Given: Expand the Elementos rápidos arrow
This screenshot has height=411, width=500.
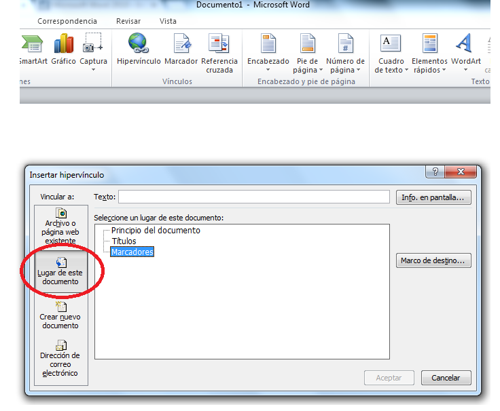Looking at the screenshot, I should click(x=444, y=70).
